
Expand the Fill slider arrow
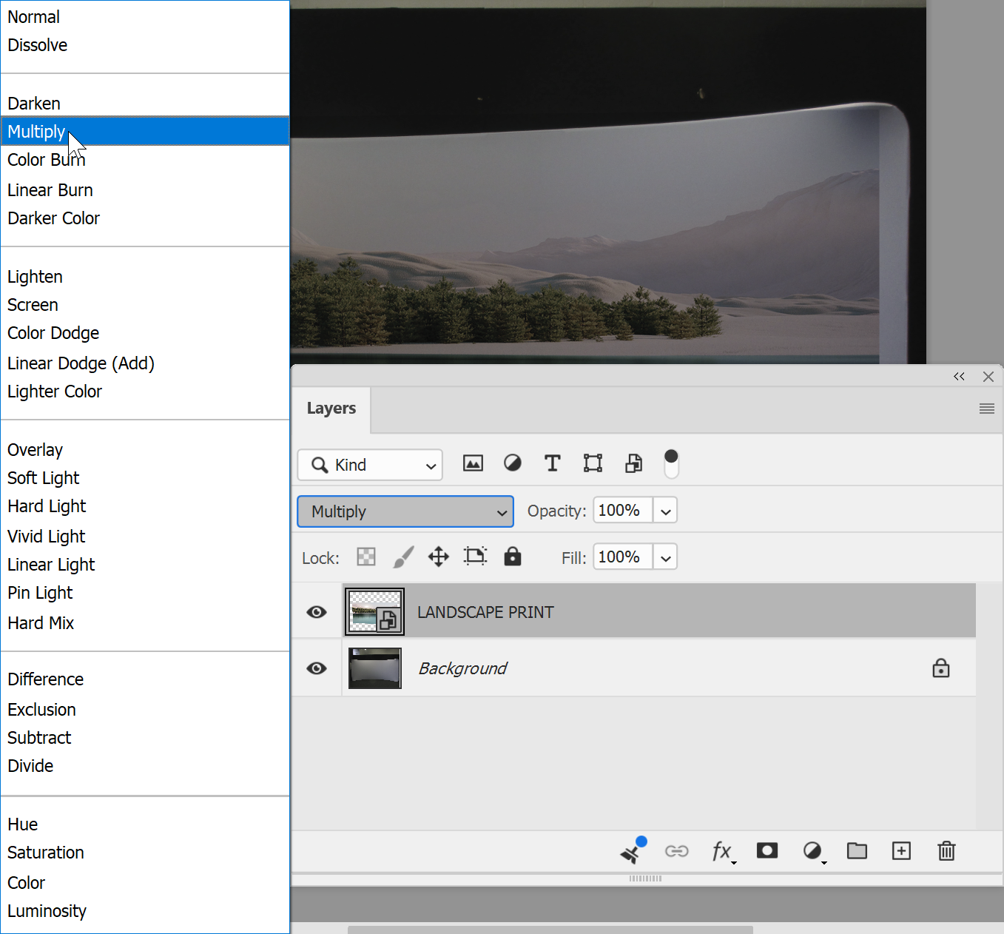pos(665,557)
